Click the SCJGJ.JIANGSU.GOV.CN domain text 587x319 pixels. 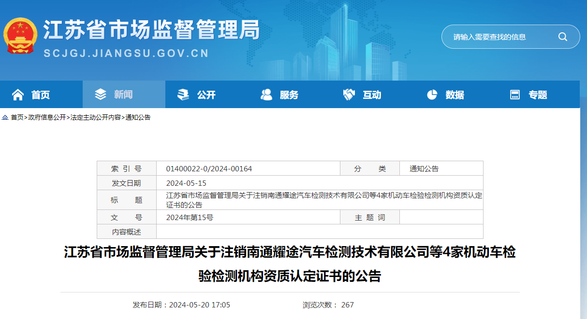[x=126, y=53]
